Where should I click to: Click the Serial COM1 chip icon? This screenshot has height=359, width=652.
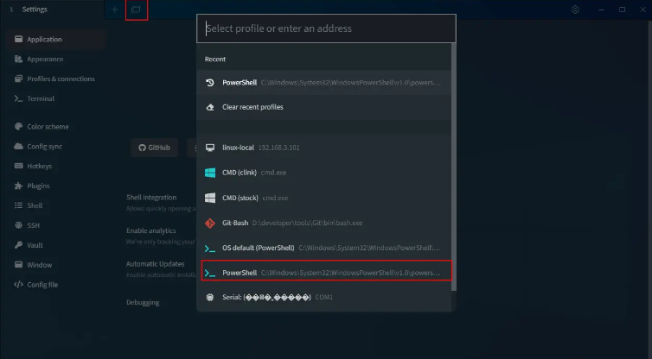[210, 297]
